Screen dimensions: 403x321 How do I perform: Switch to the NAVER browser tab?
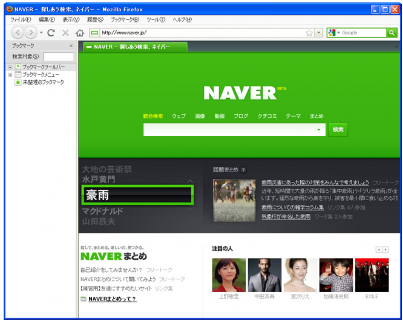(135, 47)
